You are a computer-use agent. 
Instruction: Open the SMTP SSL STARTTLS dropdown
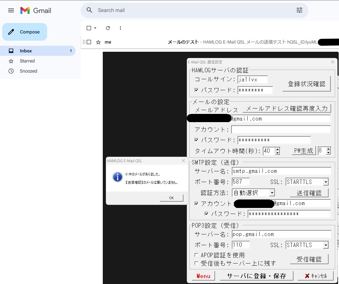click(x=326, y=182)
